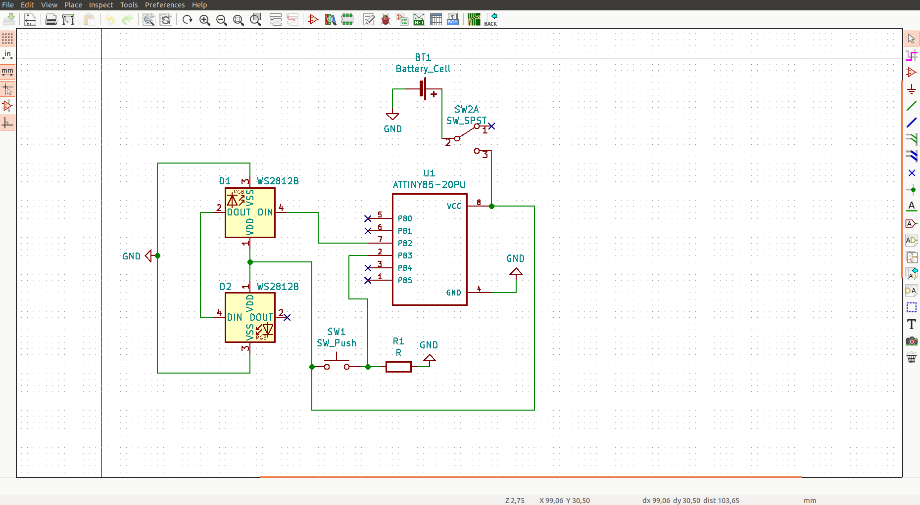Select the Create hierarchical sheet tool

coord(912,257)
